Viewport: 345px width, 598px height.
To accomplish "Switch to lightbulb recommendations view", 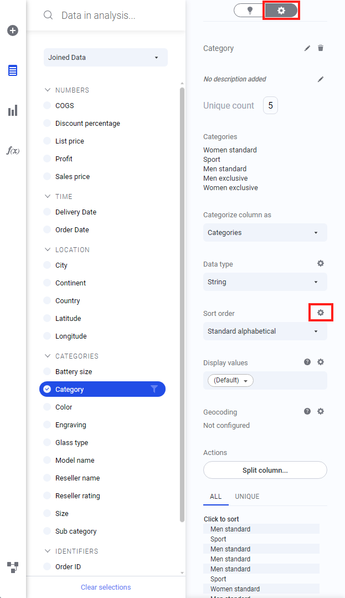I will coord(250,11).
